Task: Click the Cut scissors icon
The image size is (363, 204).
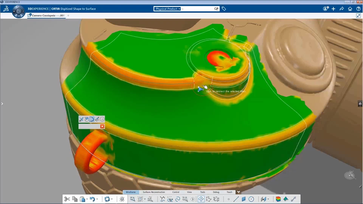Action: click(67, 199)
